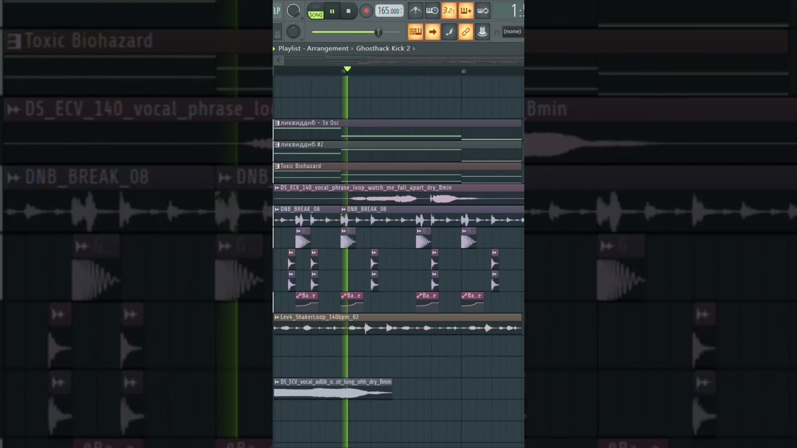This screenshot has width=797, height=448.
Task: Open the (none) pattern selector
Action: (x=512, y=32)
